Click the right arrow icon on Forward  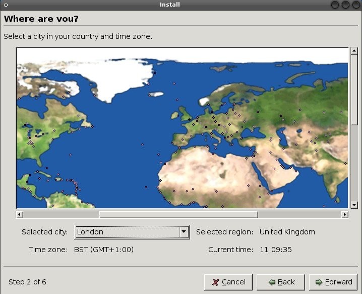319,282
